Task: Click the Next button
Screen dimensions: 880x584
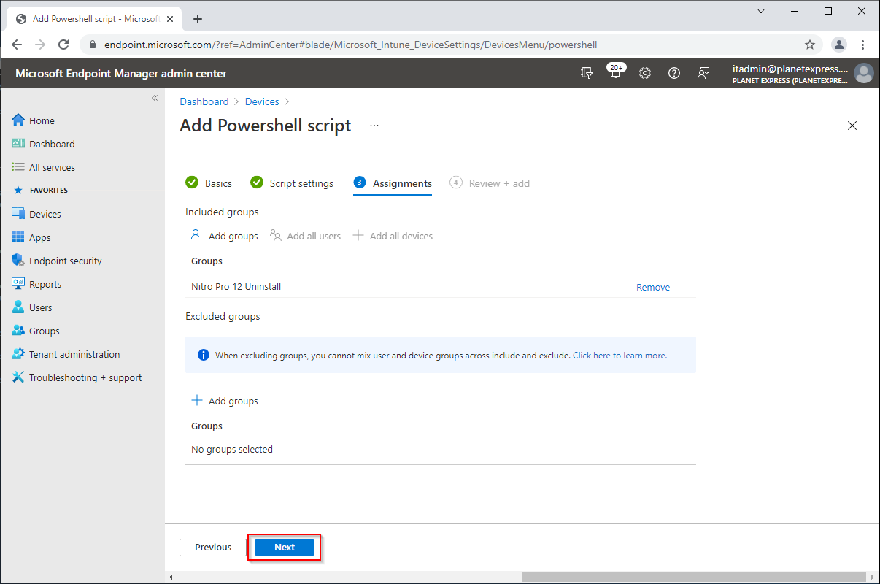Action: click(285, 547)
